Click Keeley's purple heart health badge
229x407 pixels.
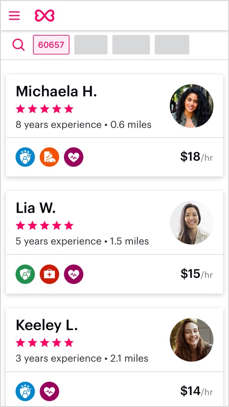click(x=49, y=391)
